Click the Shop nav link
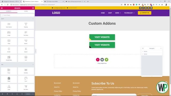This screenshot has height=96, width=171. (110, 13)
